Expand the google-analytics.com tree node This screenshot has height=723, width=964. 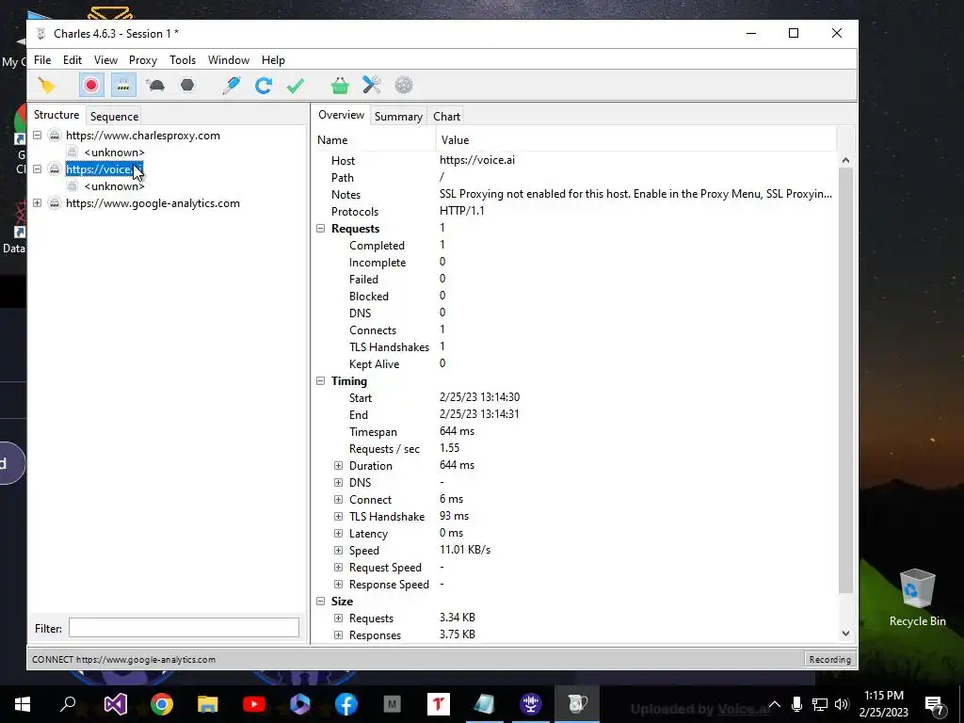(38, 203)
